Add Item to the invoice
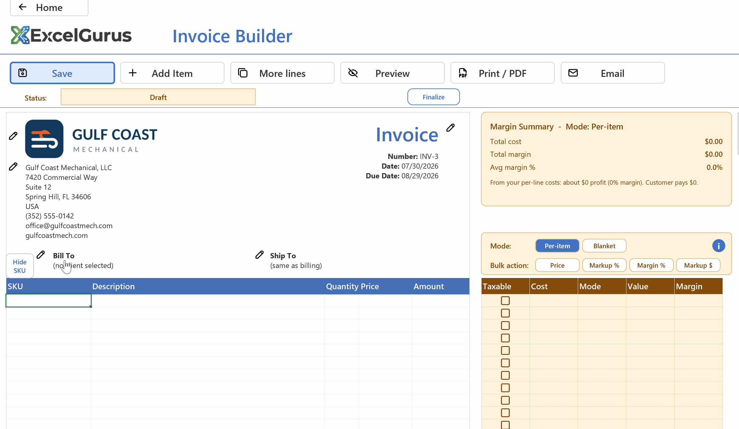Image resolution: width=739 pixels, height=429 pixels. pyautogui.click(x=172, y=73)
